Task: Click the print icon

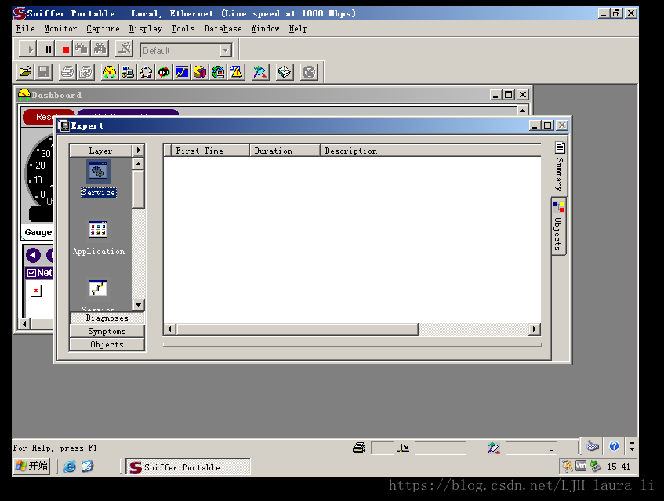Action: (67, 72)
